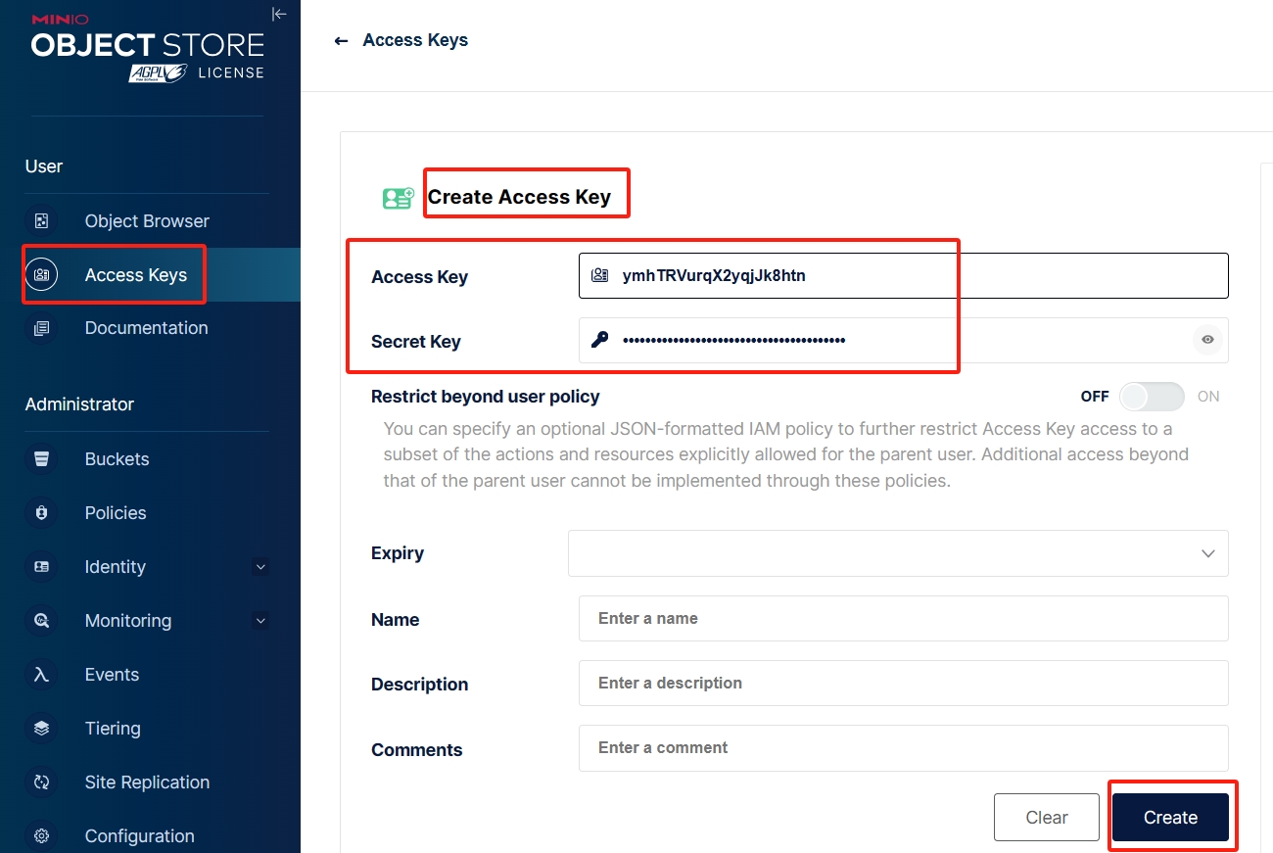
Task: Click the Object Browser sidebar icon
Action: [42, 221]
